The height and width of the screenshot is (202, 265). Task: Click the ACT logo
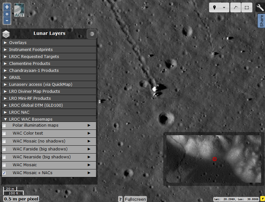[x=19, y=10]
